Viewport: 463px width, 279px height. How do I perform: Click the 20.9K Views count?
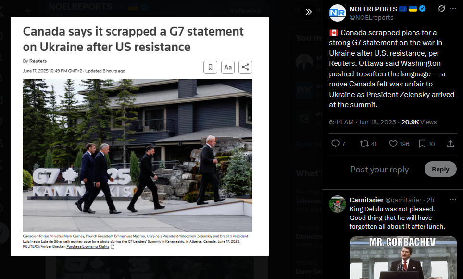[419, 122]
